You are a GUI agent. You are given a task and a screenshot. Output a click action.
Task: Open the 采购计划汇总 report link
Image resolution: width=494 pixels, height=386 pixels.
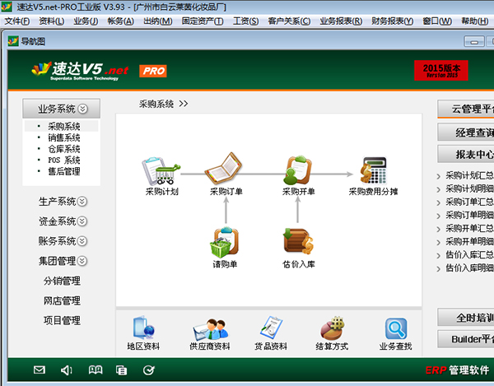pyautogui.click(x=469, y=175)
